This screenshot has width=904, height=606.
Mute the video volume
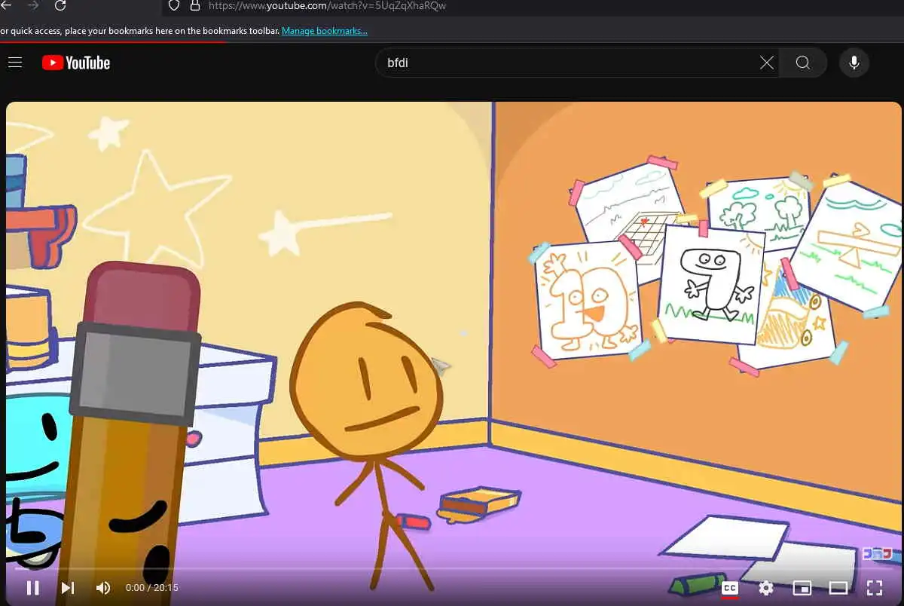[103, 588]
